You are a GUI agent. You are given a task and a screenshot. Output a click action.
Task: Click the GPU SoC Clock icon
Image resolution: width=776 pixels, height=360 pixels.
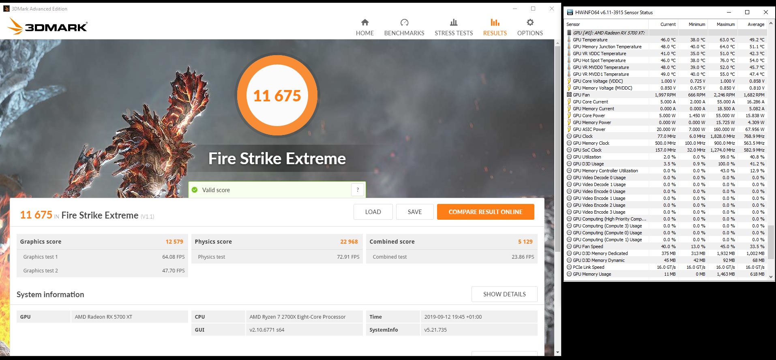[x=569, y=150]
